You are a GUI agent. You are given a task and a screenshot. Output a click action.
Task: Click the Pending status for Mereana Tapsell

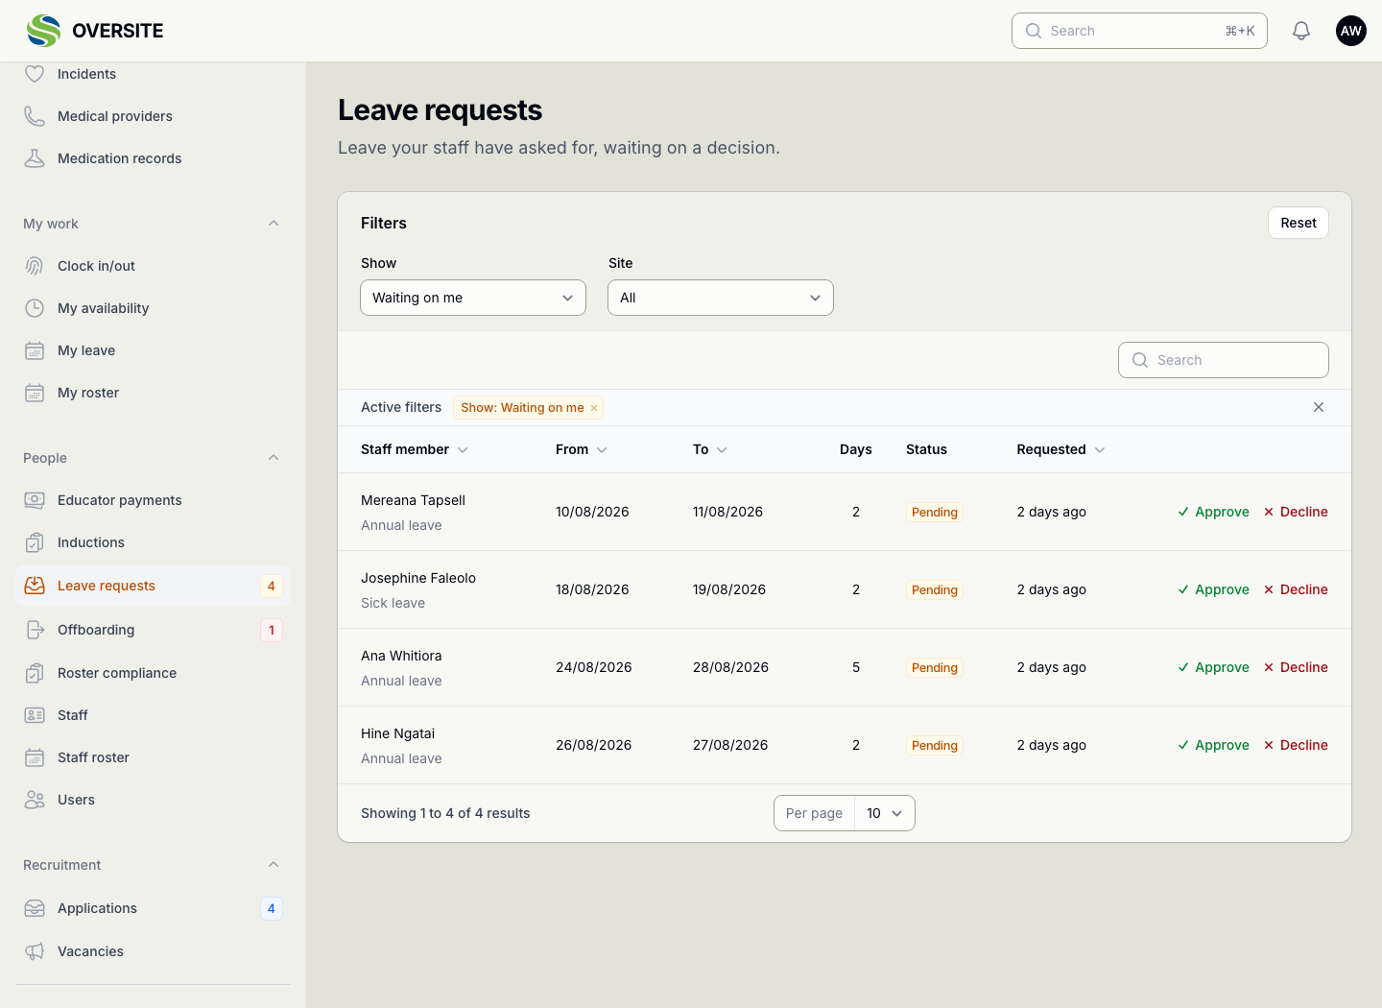coord(935,512)
